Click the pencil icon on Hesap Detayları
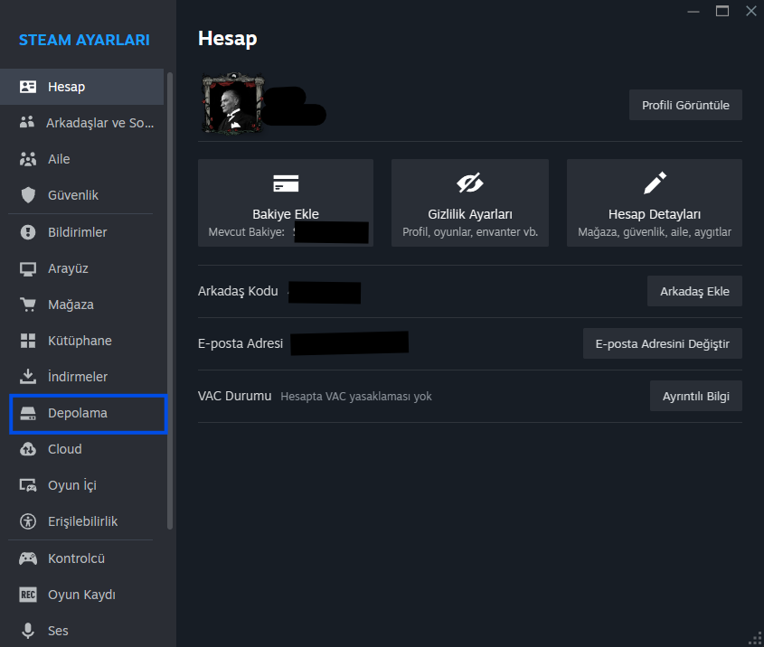This screenshot has width=764, height=647. click(655, 183)
